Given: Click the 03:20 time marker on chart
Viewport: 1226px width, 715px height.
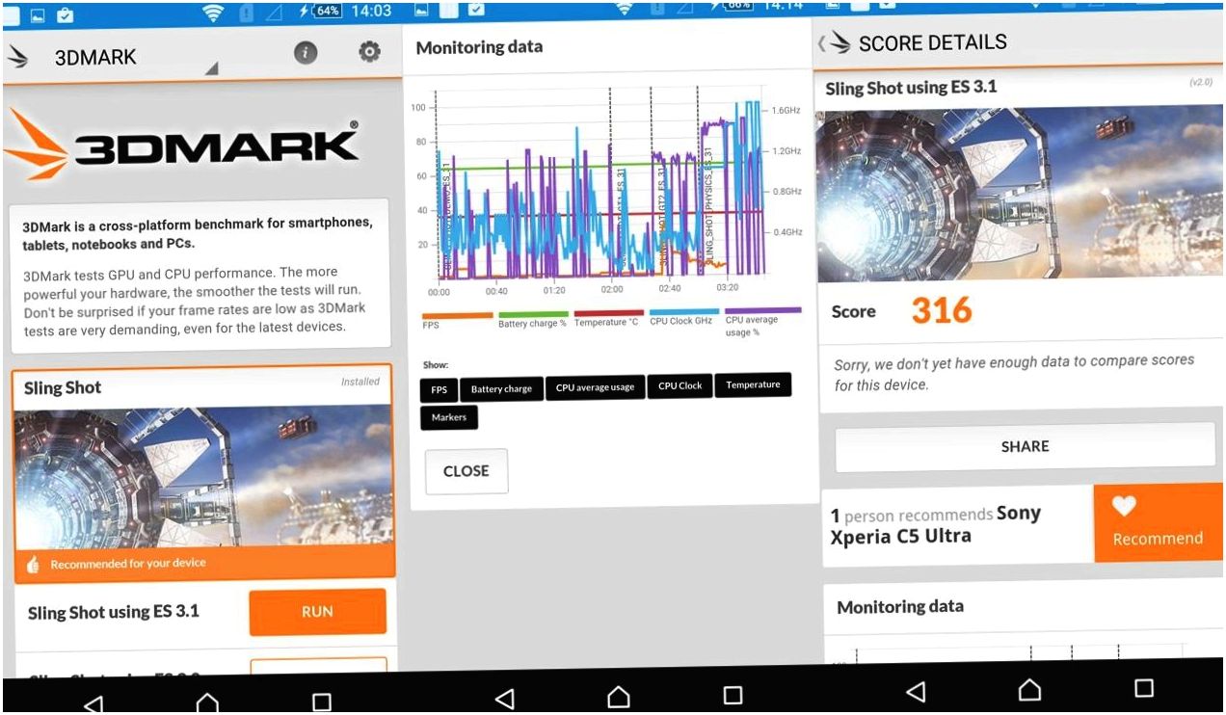Looking at the screenshot, I should (x=728, y=287).
